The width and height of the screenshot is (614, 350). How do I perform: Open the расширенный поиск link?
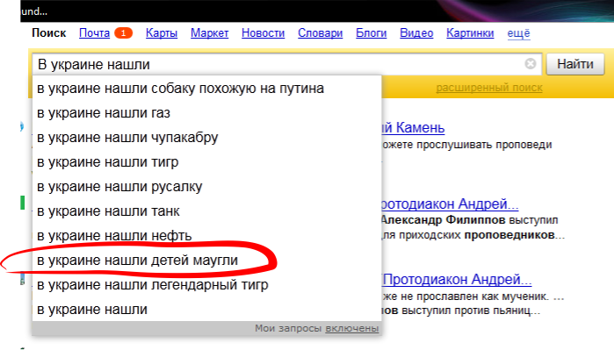point(489,88)
